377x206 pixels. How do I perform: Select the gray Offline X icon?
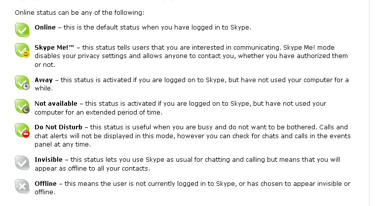point(22,186)
